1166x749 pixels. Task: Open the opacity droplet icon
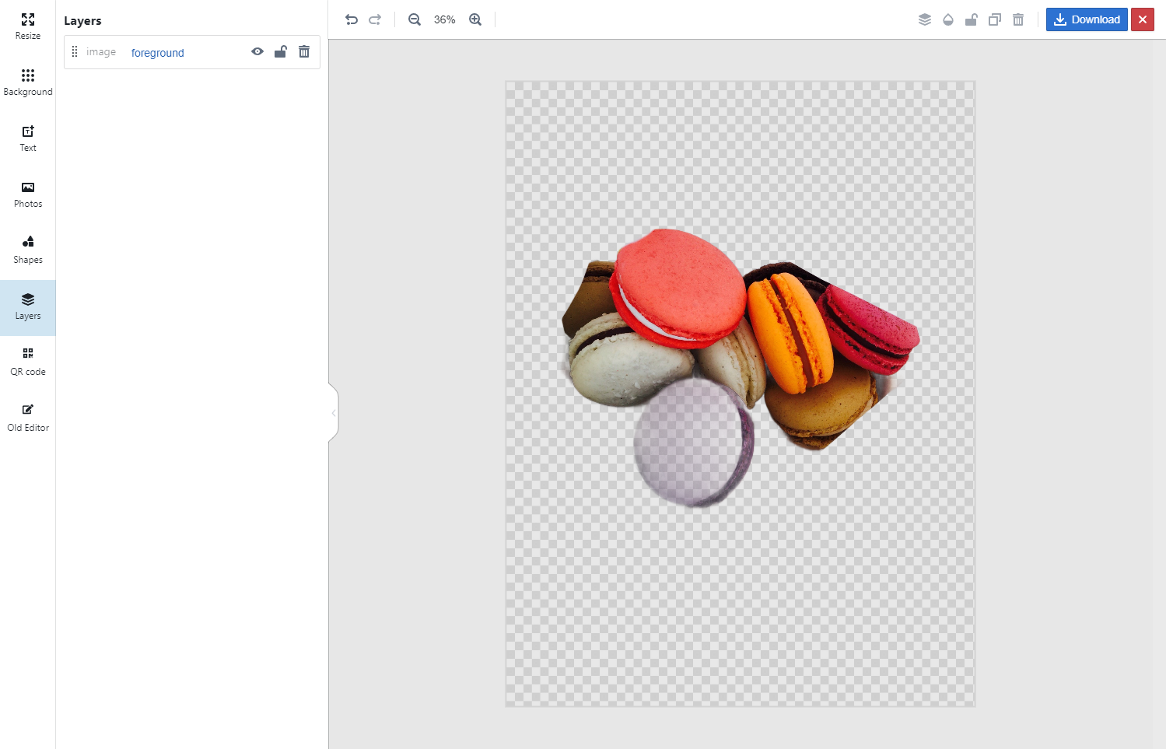[948, 19]
